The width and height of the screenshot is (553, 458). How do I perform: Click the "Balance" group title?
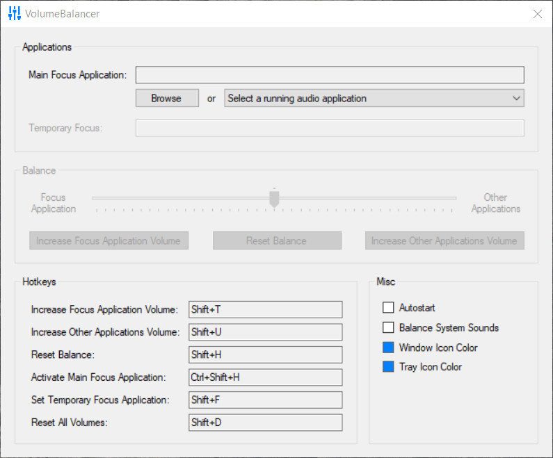(39, 170)
